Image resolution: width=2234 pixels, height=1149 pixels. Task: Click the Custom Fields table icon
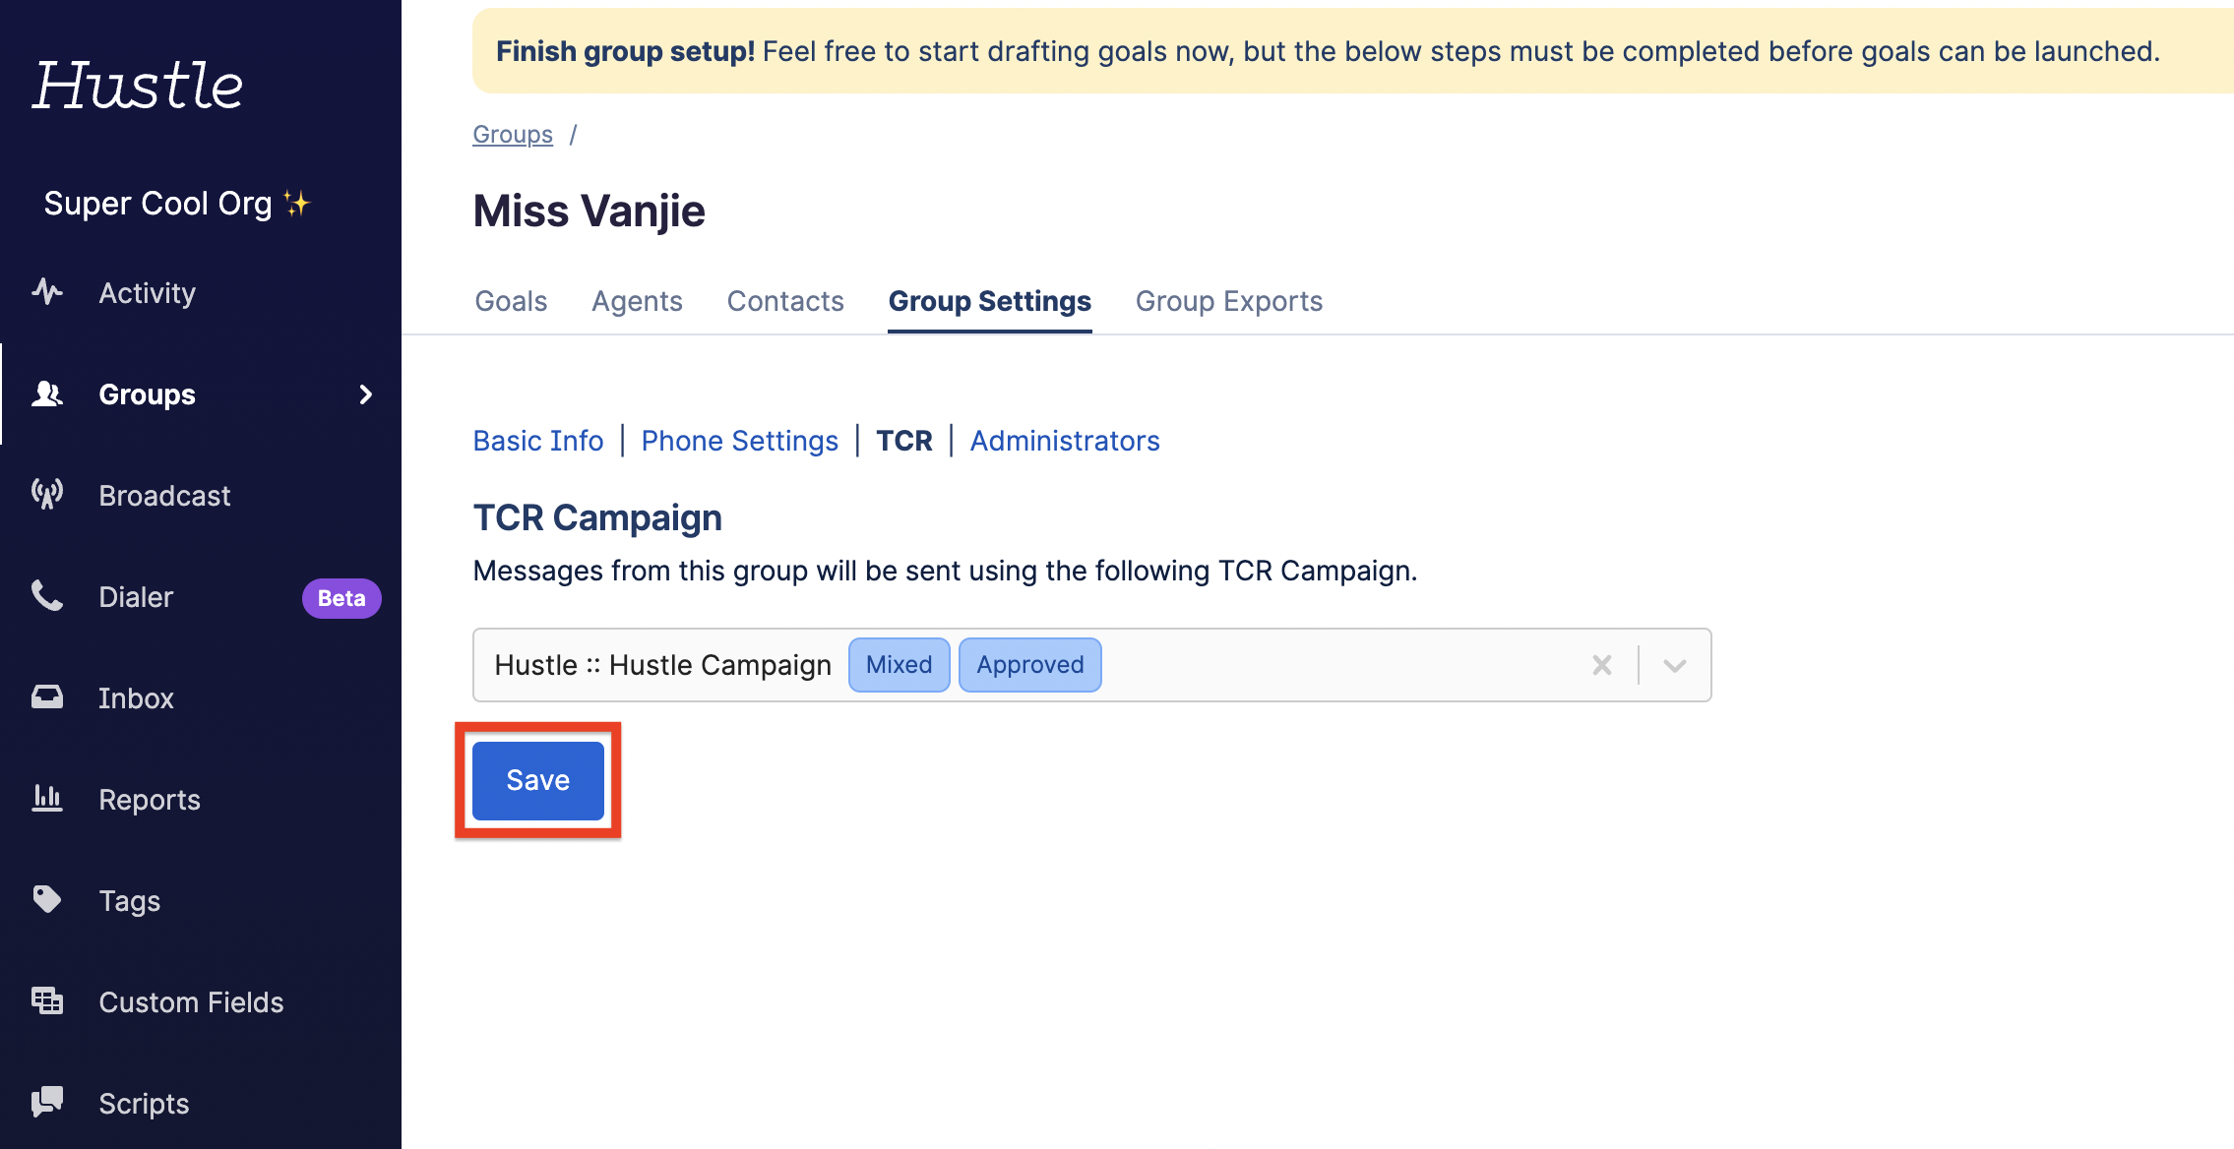pos(46,1001)
